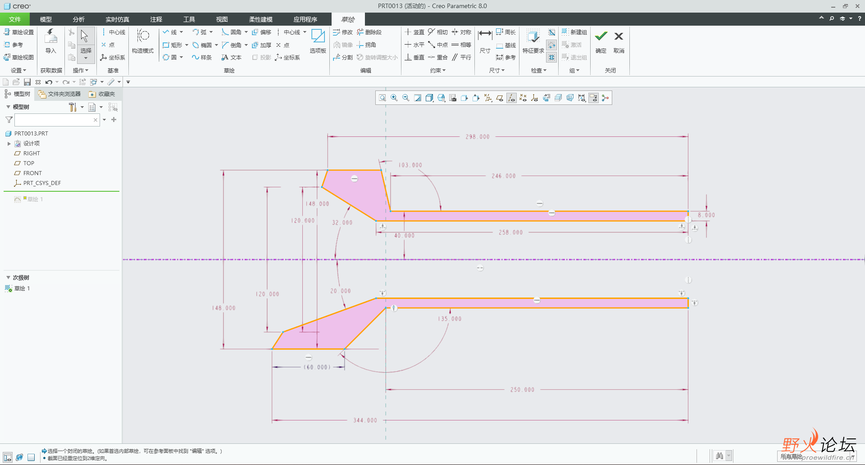
Task: Click the model tree filter input field
Action: (x=53, y=120)
